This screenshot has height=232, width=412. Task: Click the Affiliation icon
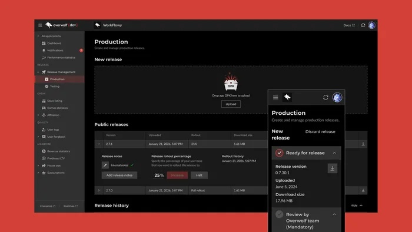(x=44, y=115)
